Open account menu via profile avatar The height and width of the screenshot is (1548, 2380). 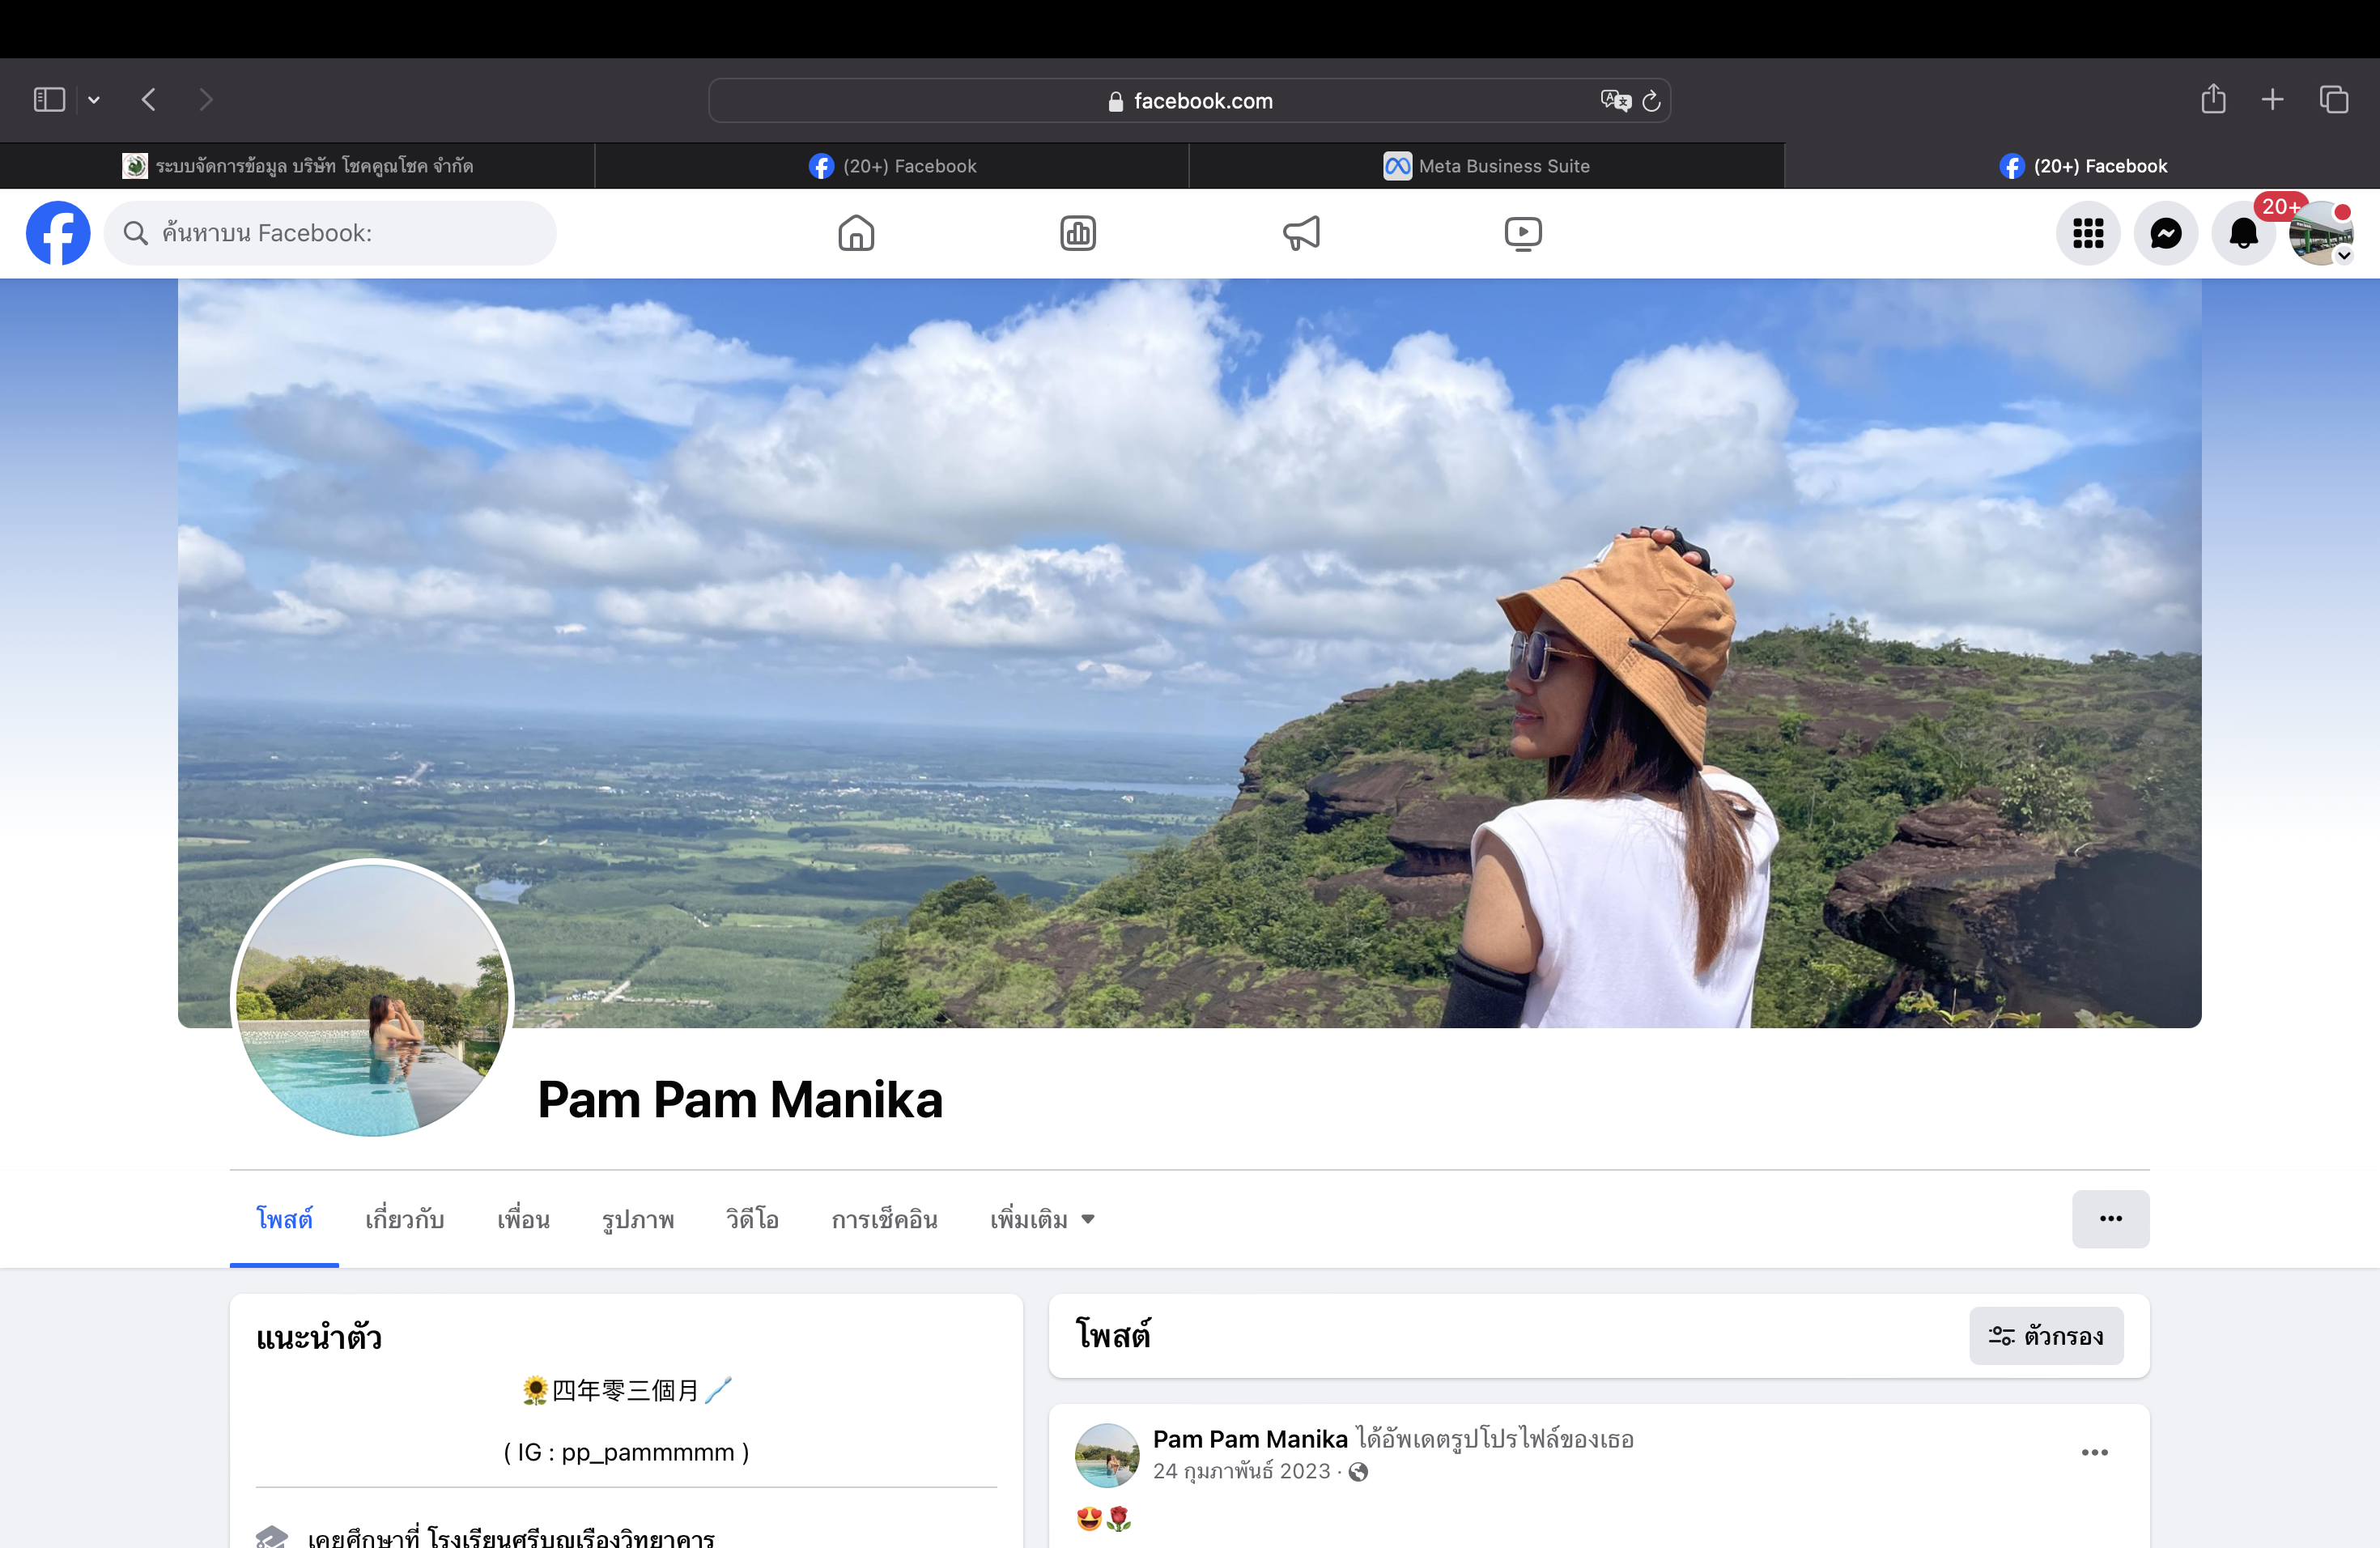[x=2321, y=234]
